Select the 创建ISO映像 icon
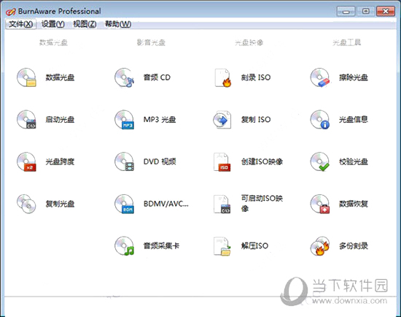The image size is (401, 317). [x=222, y=161]
